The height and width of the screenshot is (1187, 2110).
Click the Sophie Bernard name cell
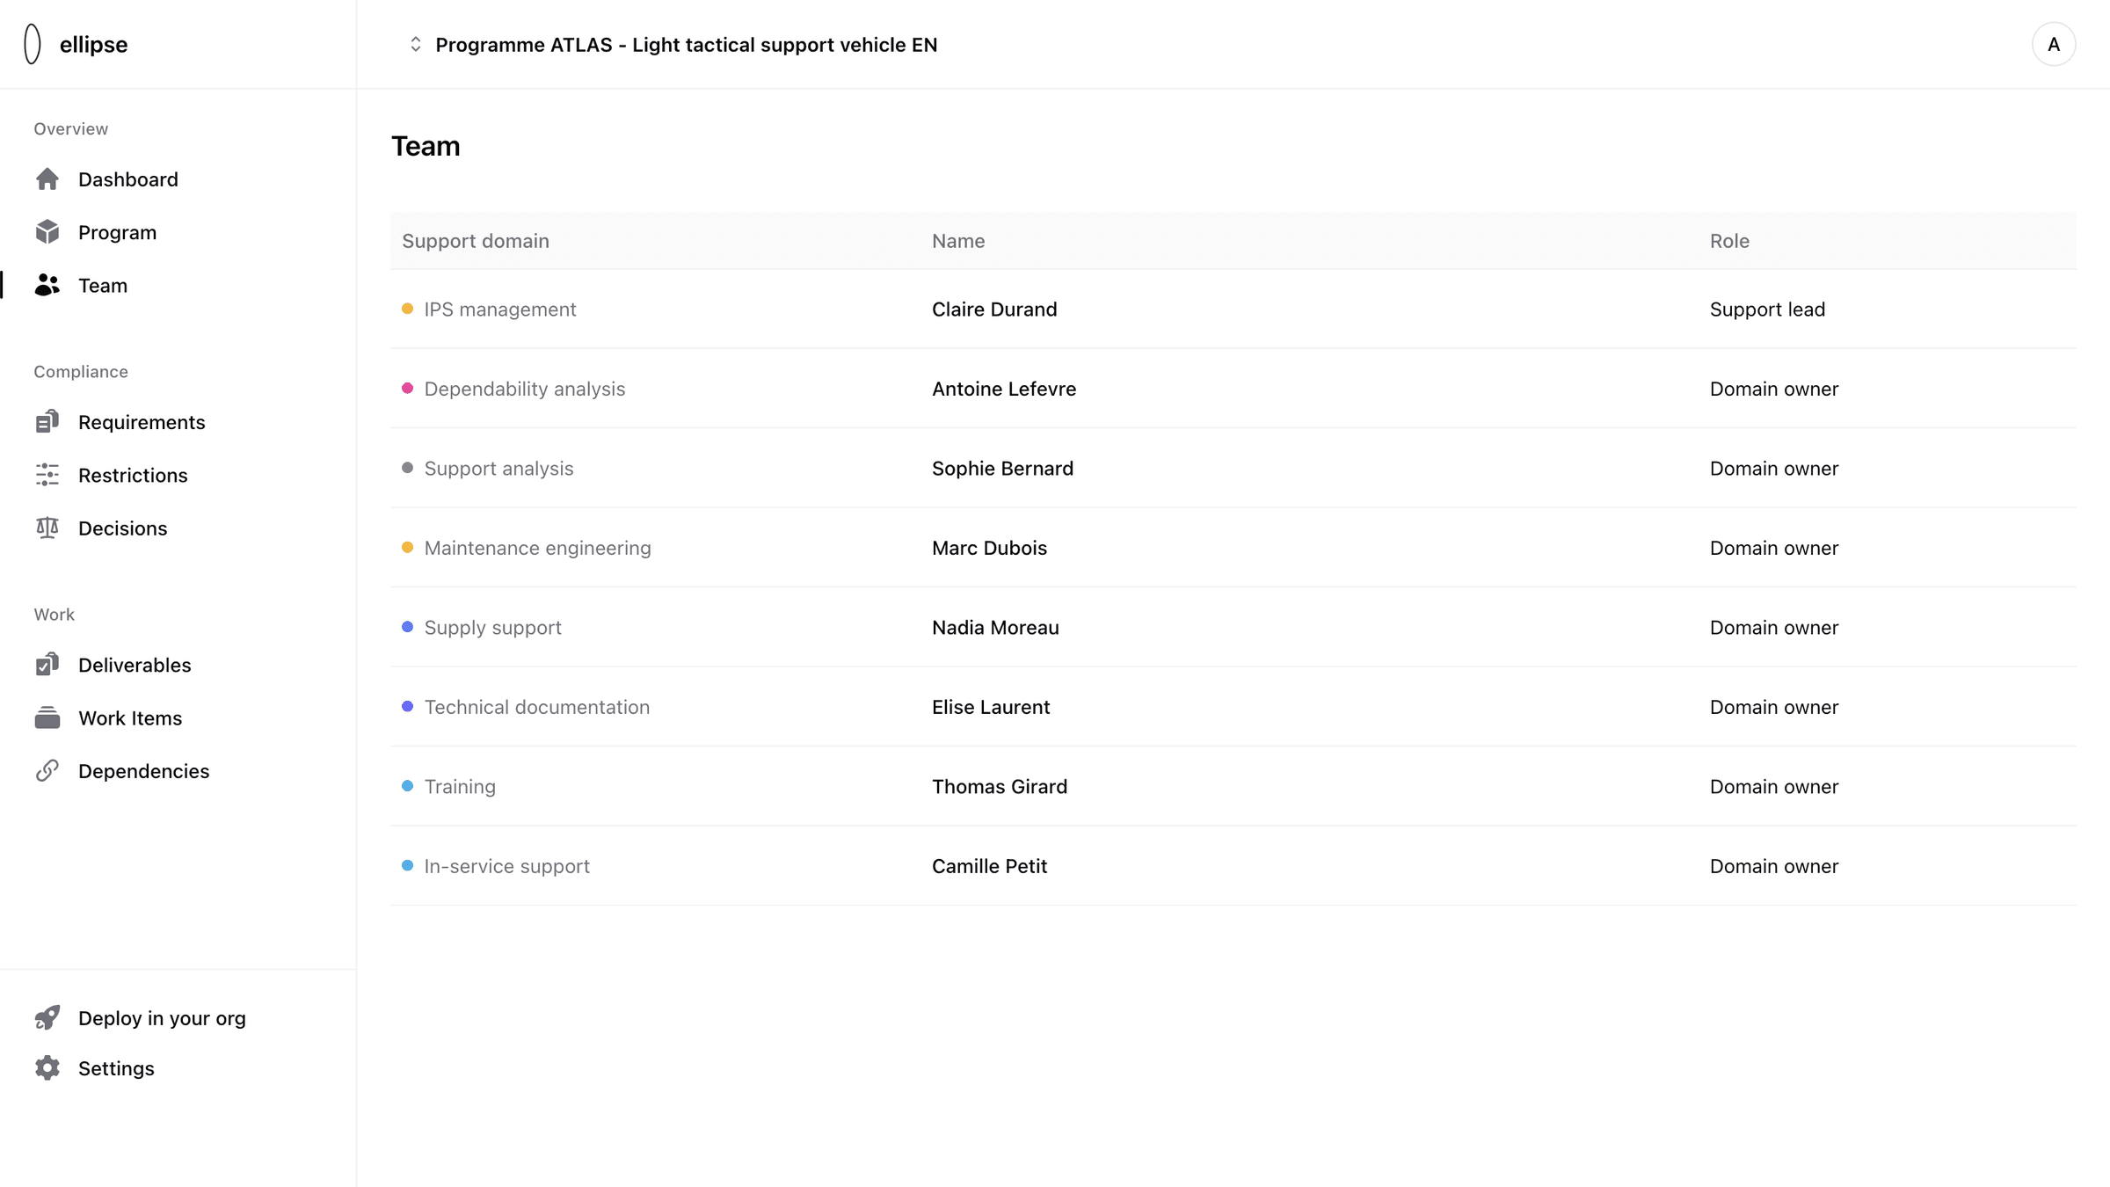(x=1002, y=468)
